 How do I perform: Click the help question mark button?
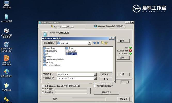coord(110,38)
